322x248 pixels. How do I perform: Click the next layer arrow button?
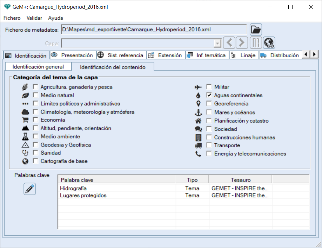(x=241, y=43)
